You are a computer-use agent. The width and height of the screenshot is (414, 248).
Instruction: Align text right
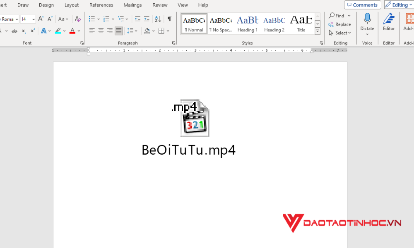click(110, 31)
